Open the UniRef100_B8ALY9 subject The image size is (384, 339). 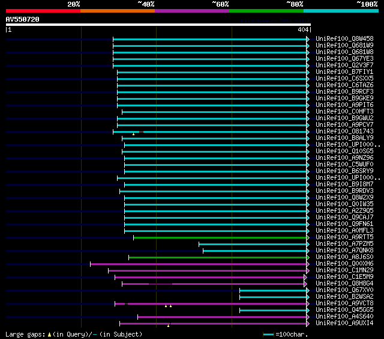pos(344,138)
